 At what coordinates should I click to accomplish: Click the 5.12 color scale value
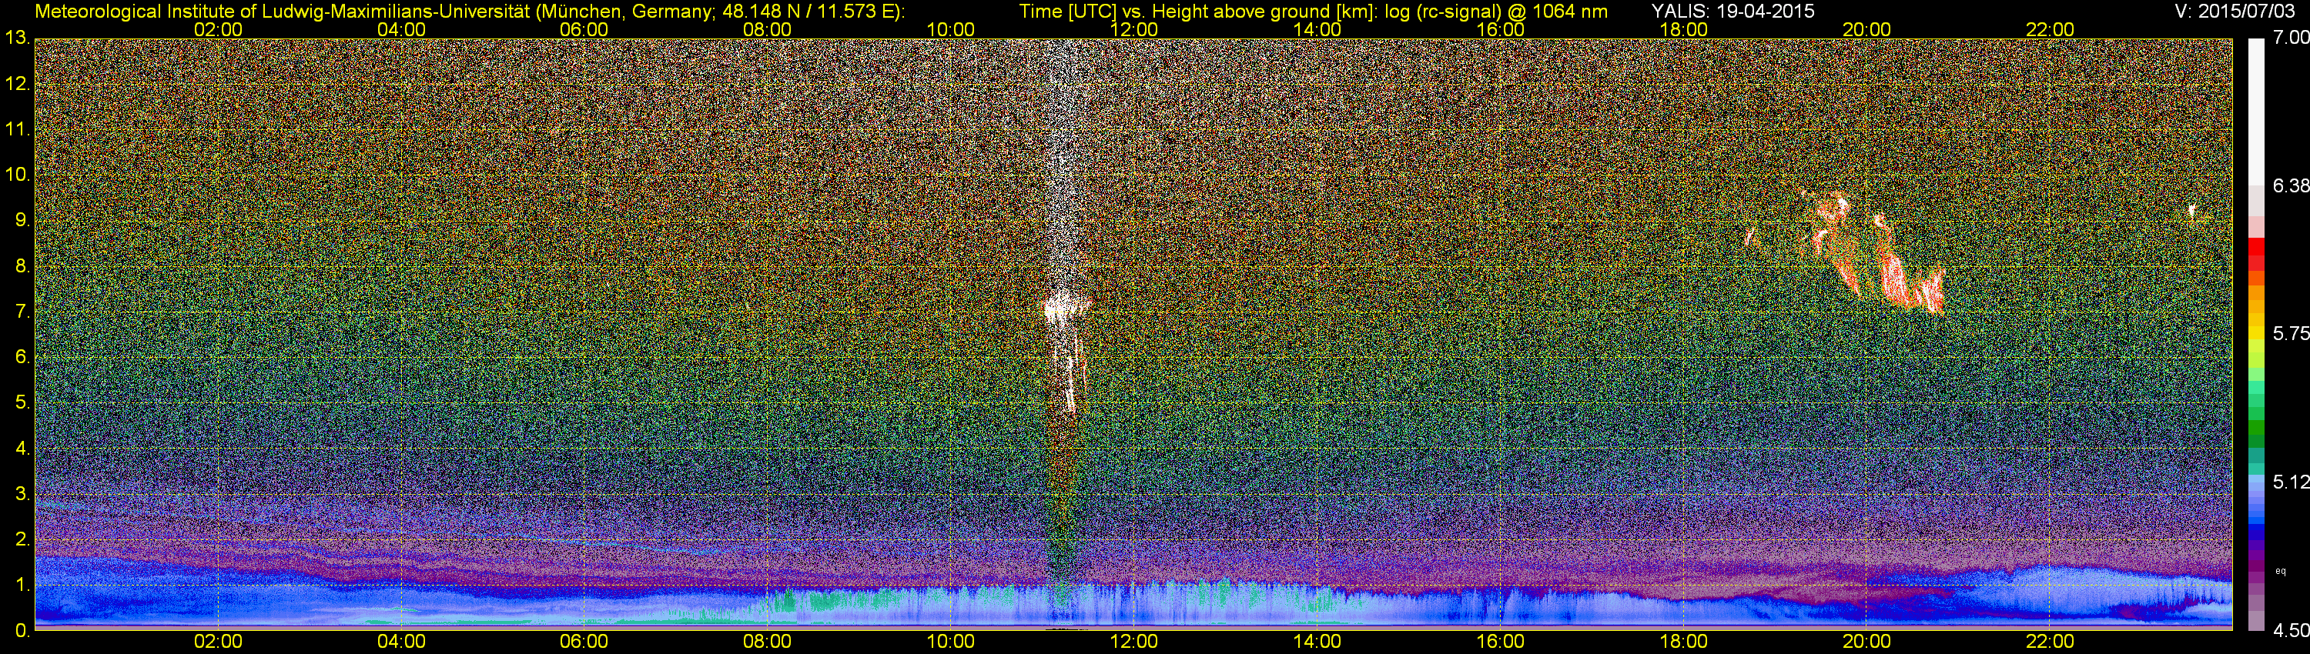[2290, 482]
